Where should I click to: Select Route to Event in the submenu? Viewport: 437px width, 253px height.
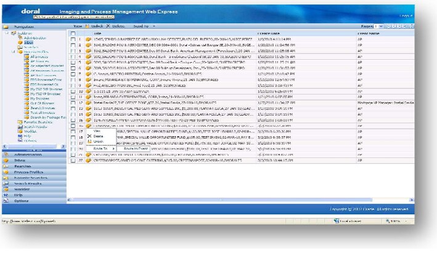click(133, 148)
